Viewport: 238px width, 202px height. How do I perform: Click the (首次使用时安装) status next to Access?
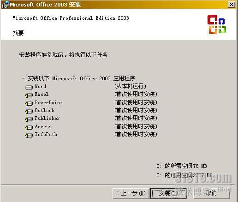pos(136,126)
